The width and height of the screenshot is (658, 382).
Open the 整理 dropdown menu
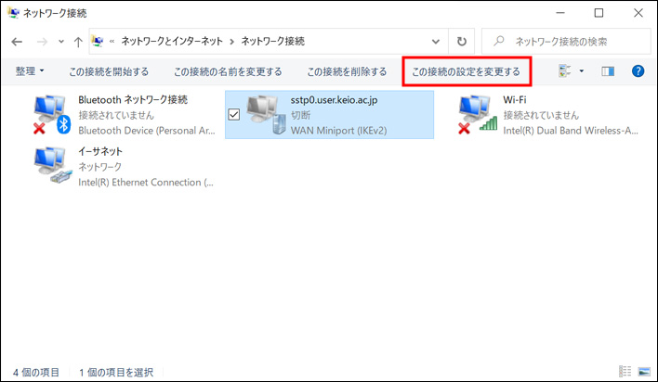pos(30,70)
